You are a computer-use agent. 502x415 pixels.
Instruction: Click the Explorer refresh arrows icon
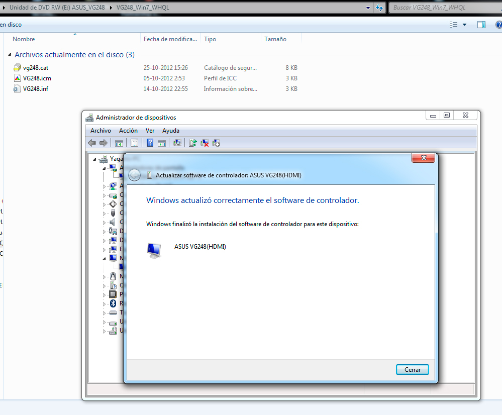click(379, 8)
